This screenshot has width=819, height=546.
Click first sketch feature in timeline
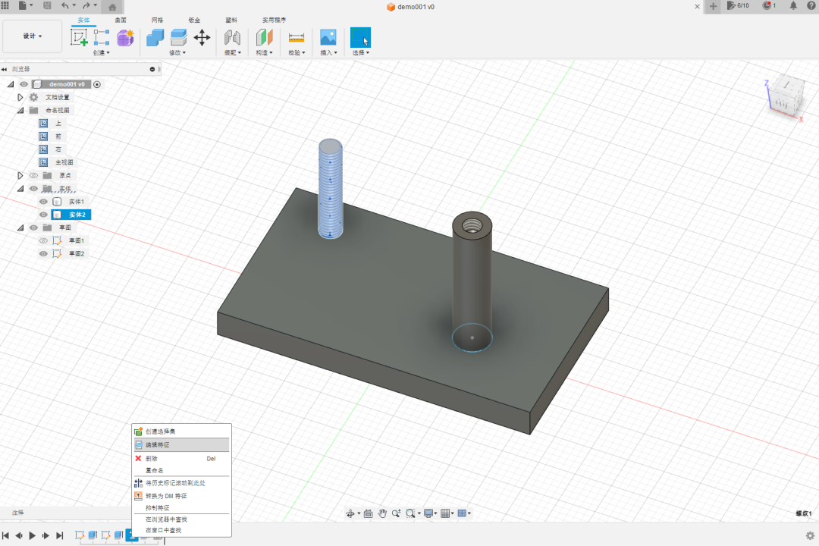80,535
